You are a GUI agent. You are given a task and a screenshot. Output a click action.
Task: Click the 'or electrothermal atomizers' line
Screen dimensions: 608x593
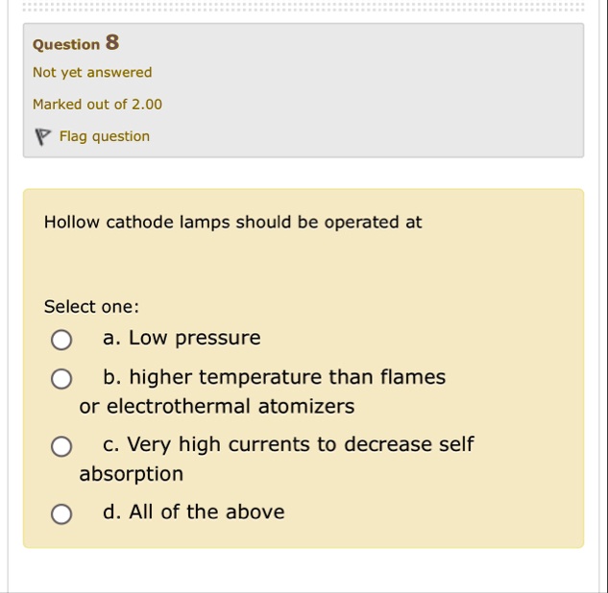click(217, 407)
